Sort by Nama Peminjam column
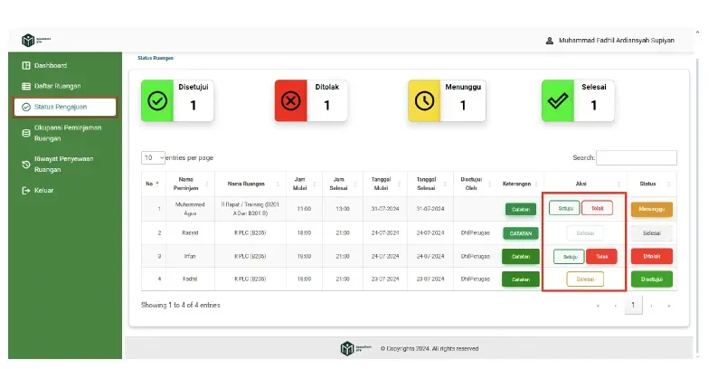Viewport: 718px width, 369px height. point(190,184)
